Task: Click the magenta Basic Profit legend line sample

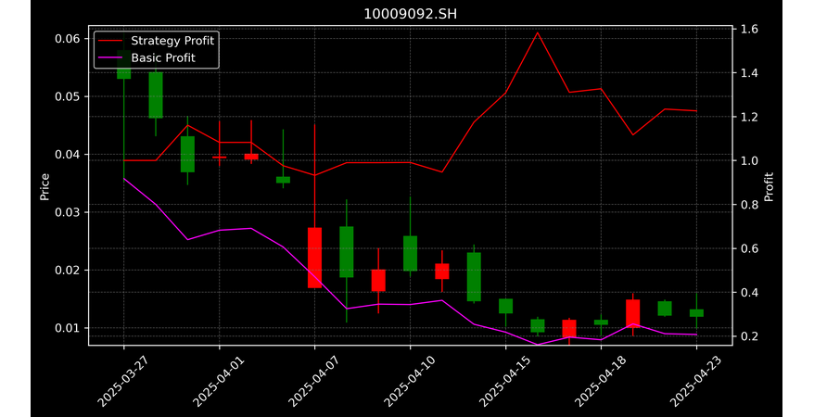Action: point(110,57)
